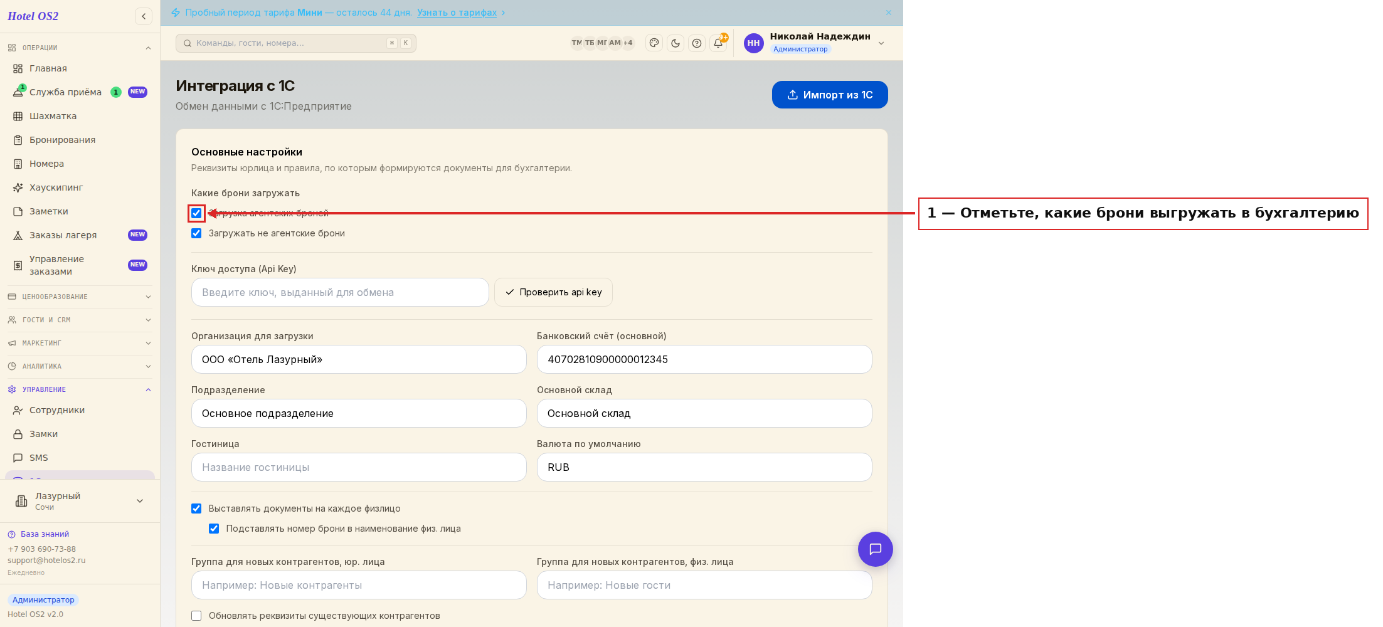
Task: Click the Импорт из 1С button
Action: tap(830, 95)
